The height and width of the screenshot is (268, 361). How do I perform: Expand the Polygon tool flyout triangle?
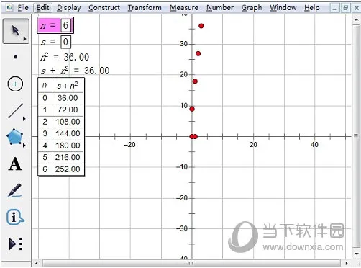pos(24,146)
